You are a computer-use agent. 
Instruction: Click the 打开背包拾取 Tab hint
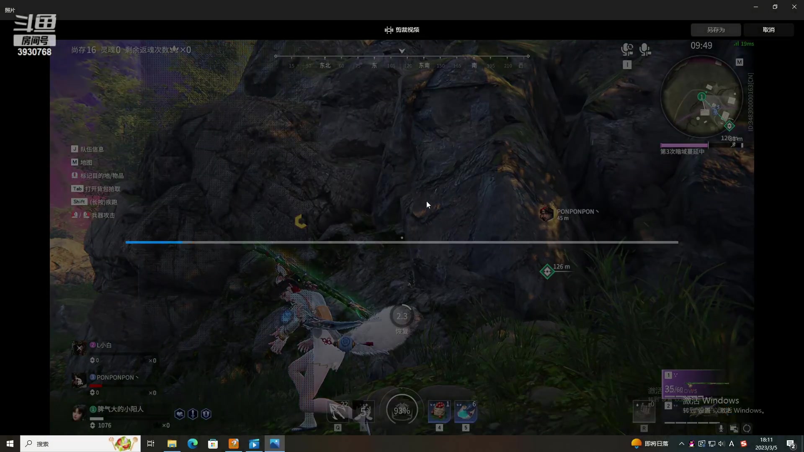point(96,189)
